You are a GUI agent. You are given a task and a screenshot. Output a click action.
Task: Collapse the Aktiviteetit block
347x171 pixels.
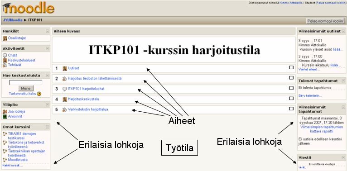(x=48, y=48)
